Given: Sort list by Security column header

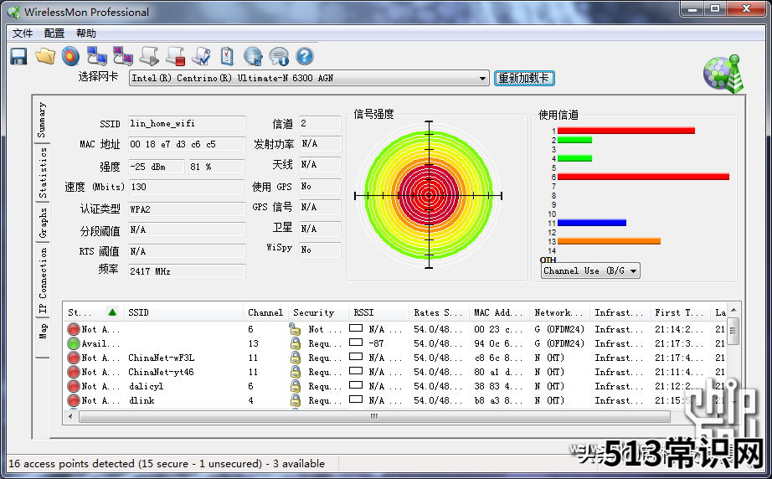Looking at the screenshot, I should pos(318,312).
